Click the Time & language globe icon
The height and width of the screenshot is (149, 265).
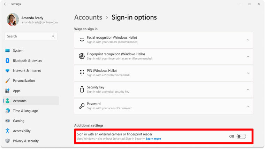pyautogui.click(x=7, y=111)
